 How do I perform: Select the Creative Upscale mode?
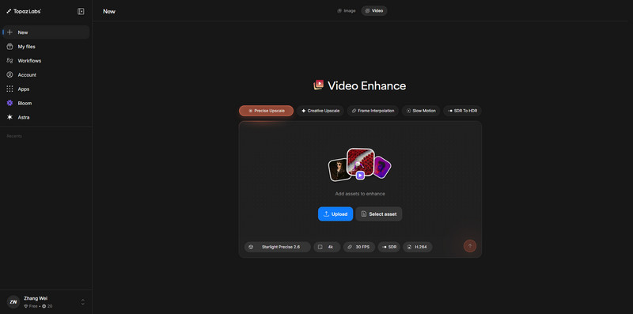320,111
